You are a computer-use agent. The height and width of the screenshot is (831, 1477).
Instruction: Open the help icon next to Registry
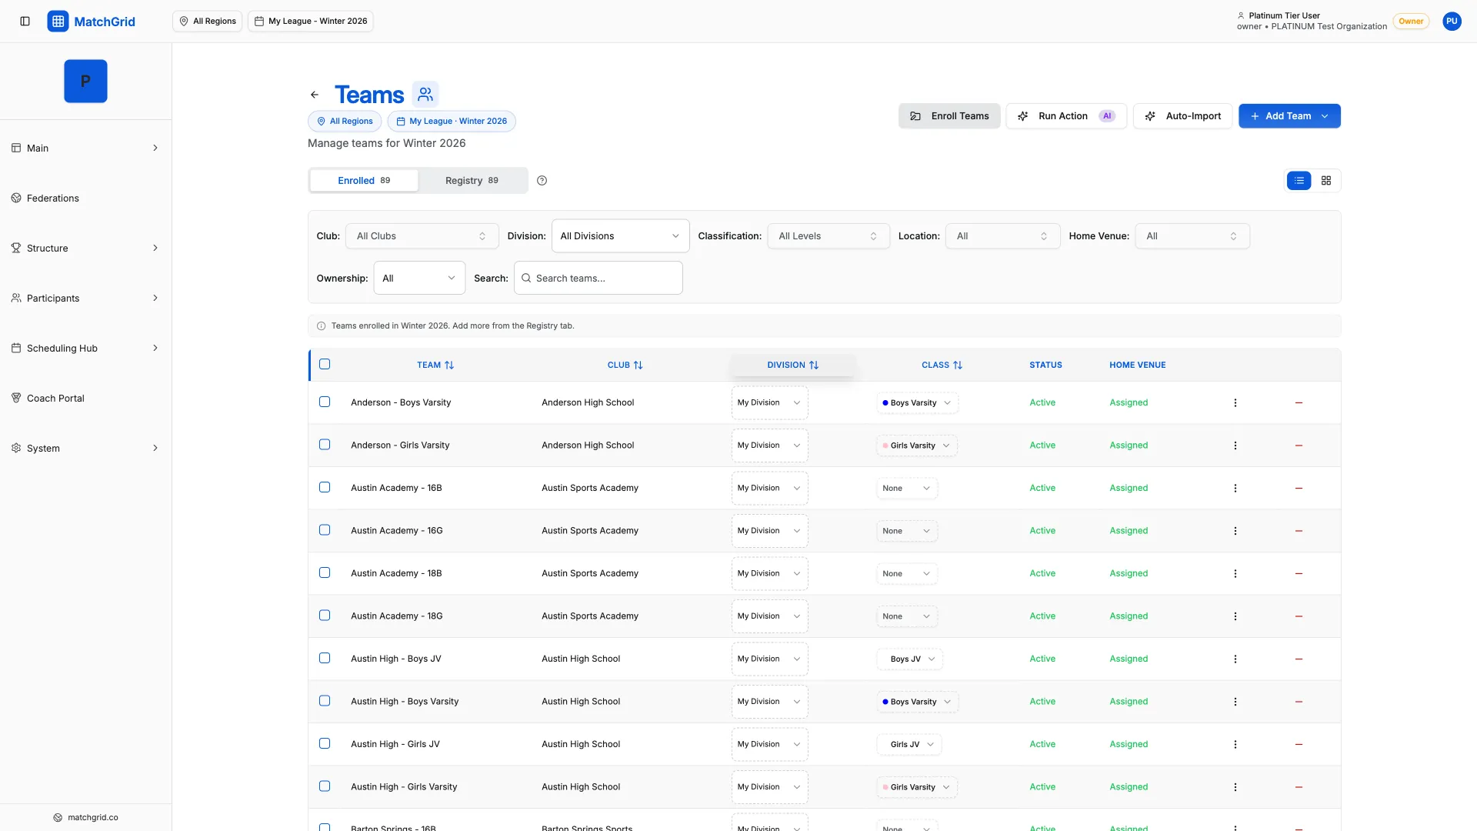coord(542,180)
